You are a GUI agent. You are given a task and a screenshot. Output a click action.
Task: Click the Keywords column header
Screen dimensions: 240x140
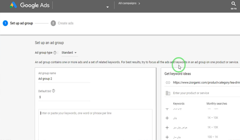pyautogui.click(x=179, y=104)
